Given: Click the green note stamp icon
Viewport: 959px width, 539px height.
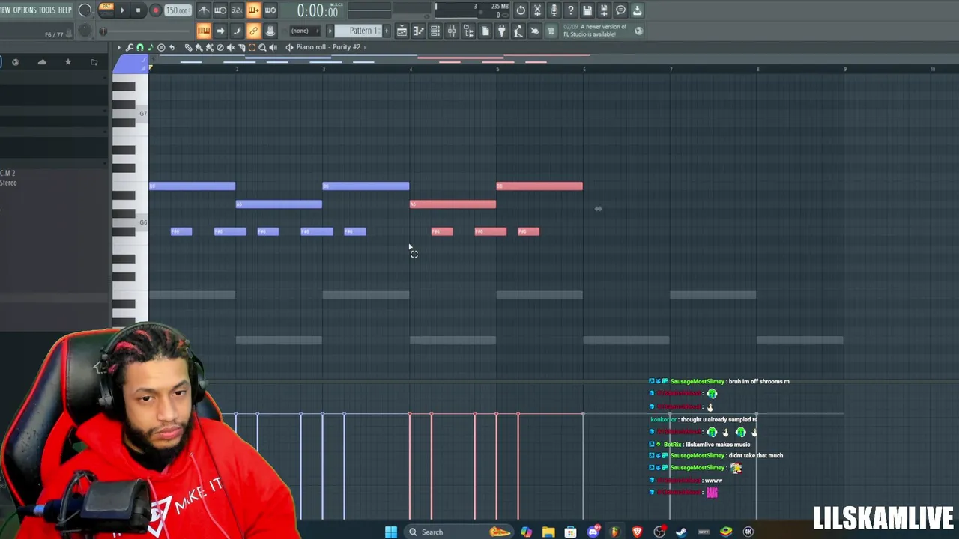Looking at the screenshot, I should pyautogui.click(x=150, y=47).
